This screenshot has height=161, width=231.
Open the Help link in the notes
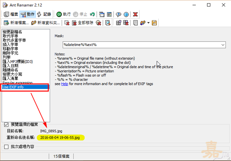coord(64,84)
